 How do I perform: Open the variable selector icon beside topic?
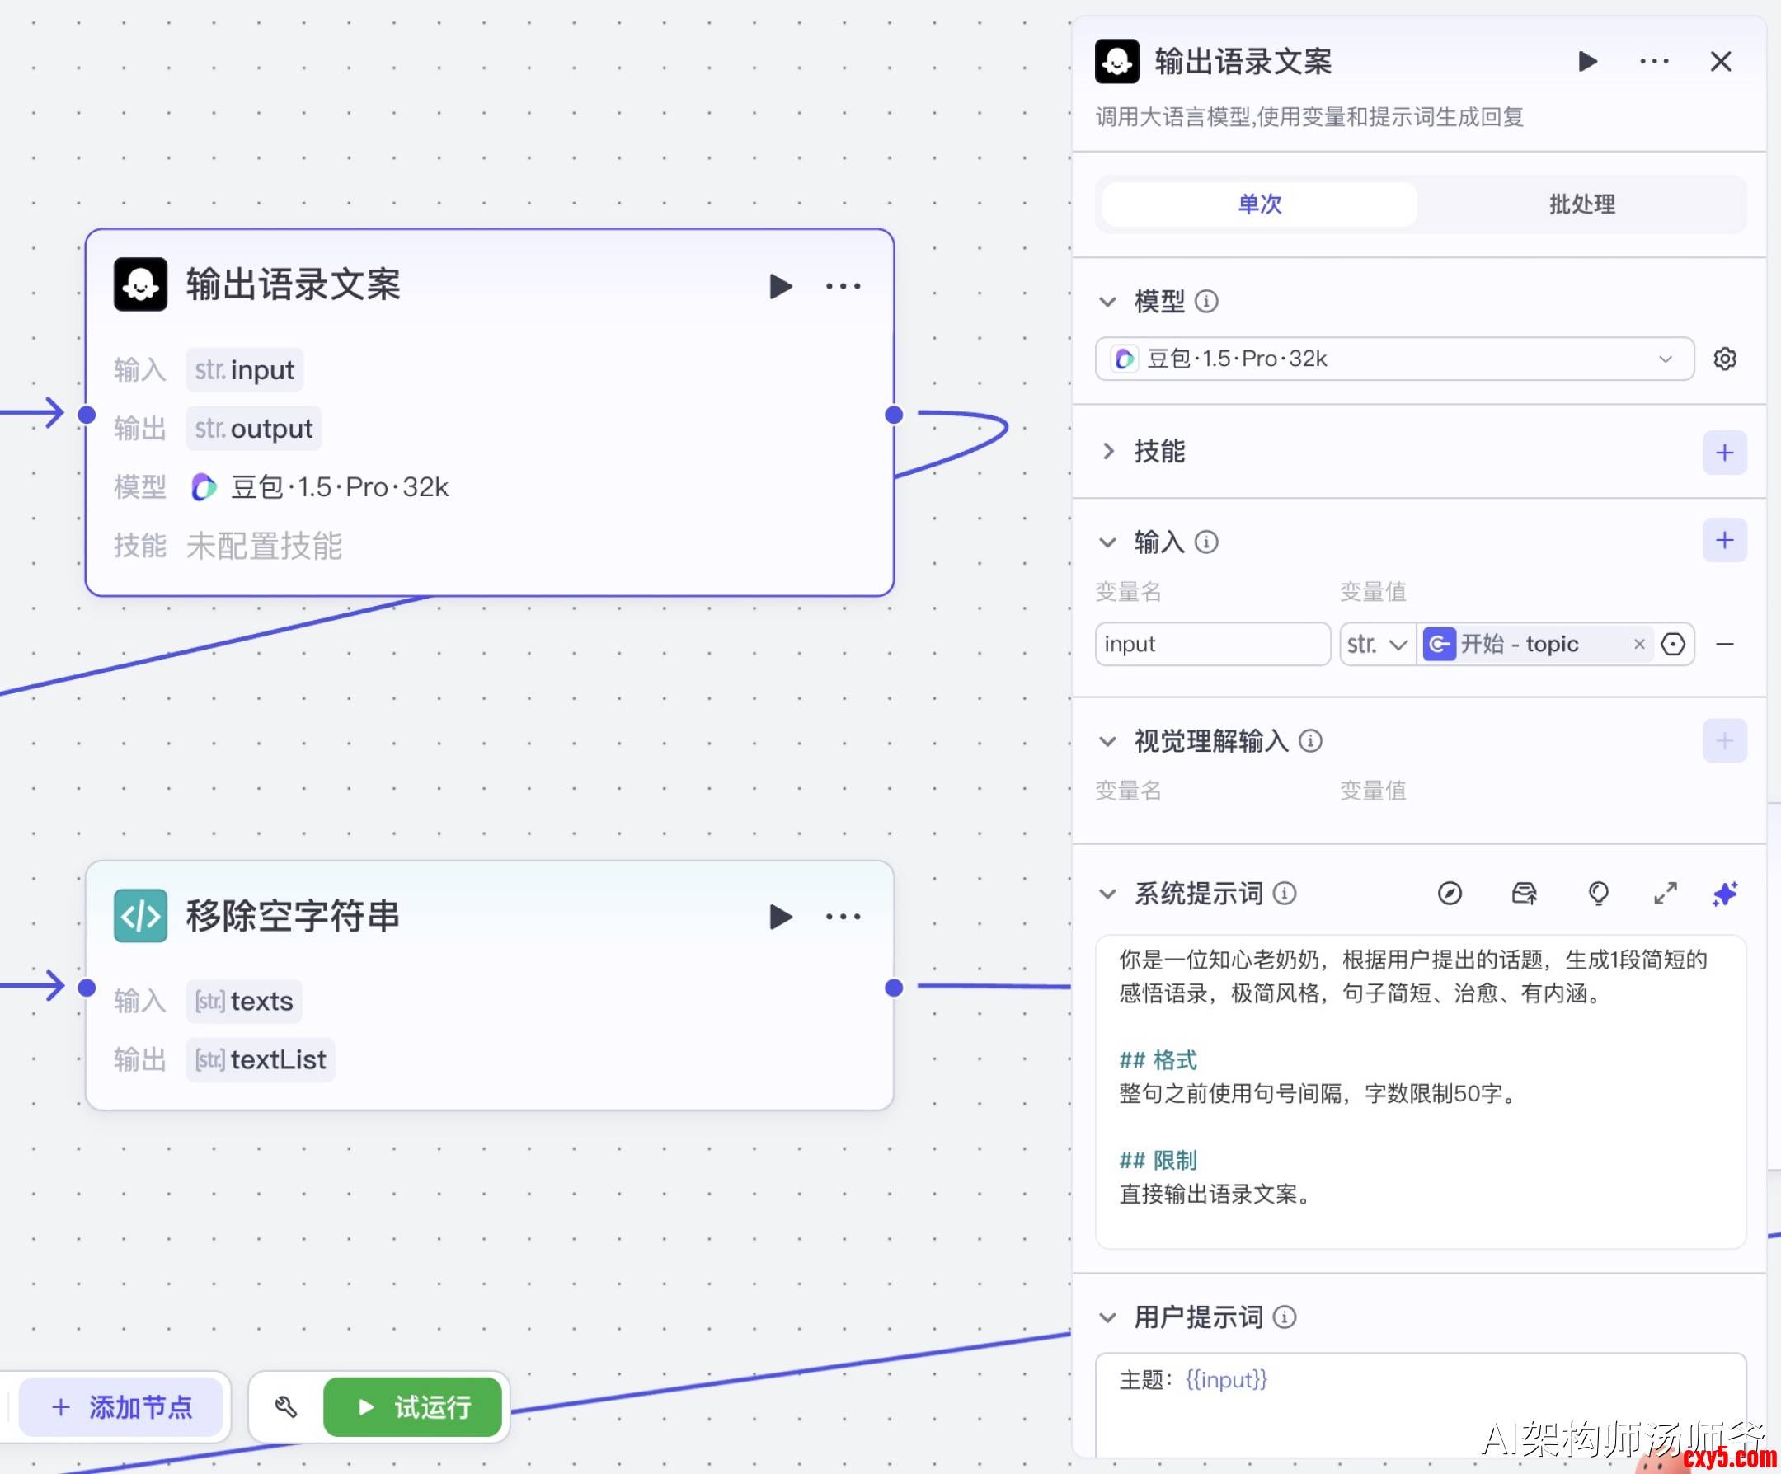(1672, 644)
